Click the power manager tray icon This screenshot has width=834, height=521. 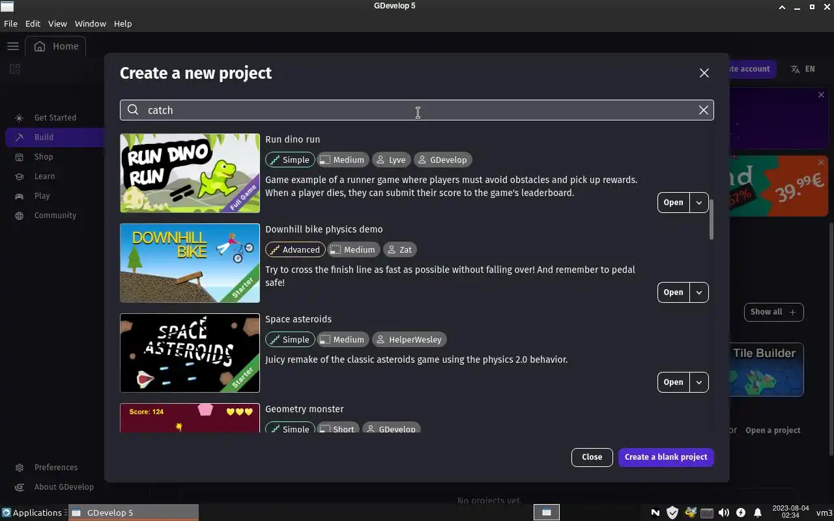pyautogui.click(x=741, y=513)
